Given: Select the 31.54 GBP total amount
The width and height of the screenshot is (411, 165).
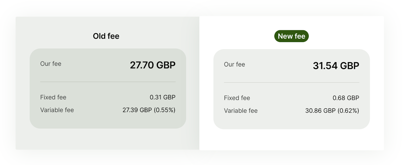Looking at the screenshot, I should tap(336, 66).
